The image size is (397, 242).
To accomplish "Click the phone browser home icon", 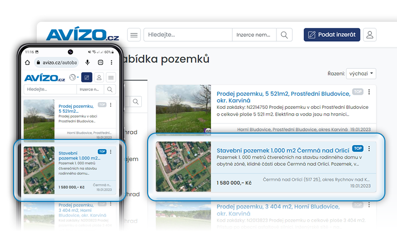I will click(x=27, y=62).
